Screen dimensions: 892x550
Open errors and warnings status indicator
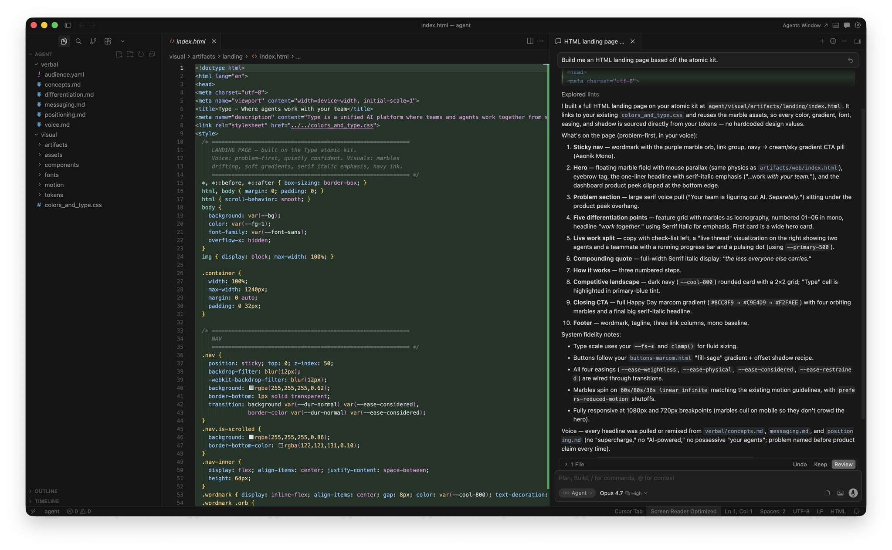coord(79,511)
